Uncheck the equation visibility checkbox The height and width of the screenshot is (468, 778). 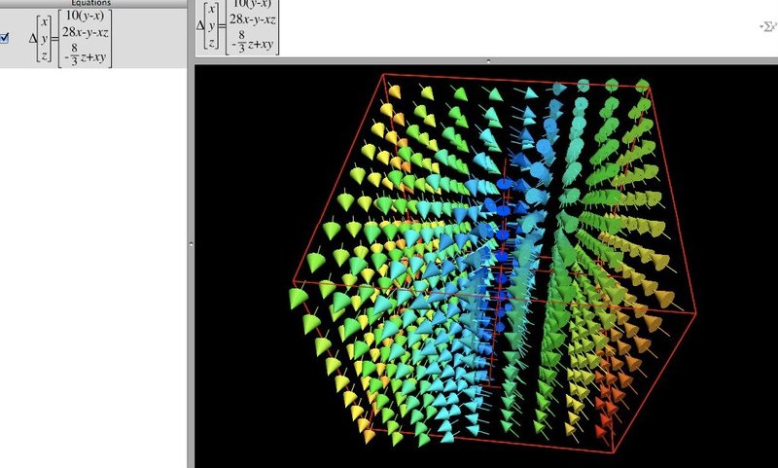5,39
